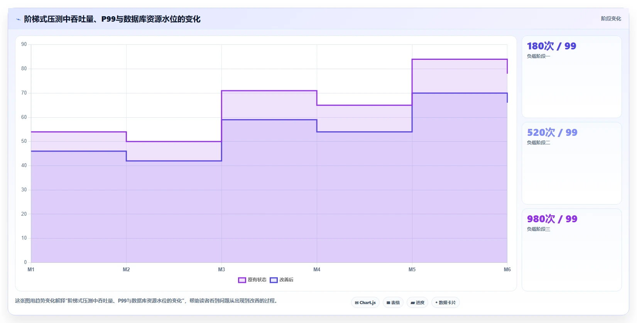Click the icon inside the Chart.js pill
The height and width of the screenshot is (323, 637).
click(357, 303)
